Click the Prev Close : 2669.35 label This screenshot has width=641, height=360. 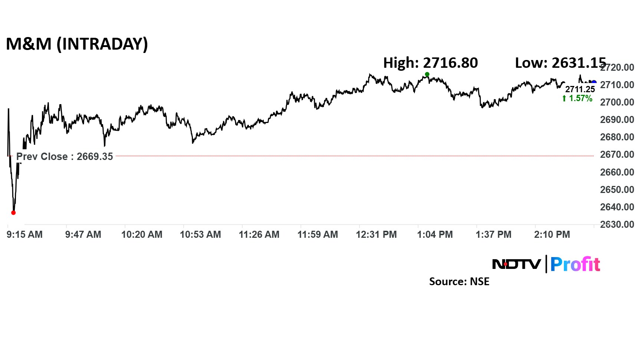coord(65,157)
